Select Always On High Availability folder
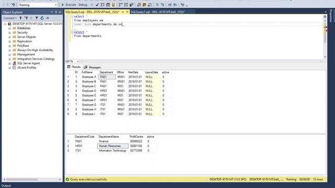The image size is (335, 188). click(35, 50)
